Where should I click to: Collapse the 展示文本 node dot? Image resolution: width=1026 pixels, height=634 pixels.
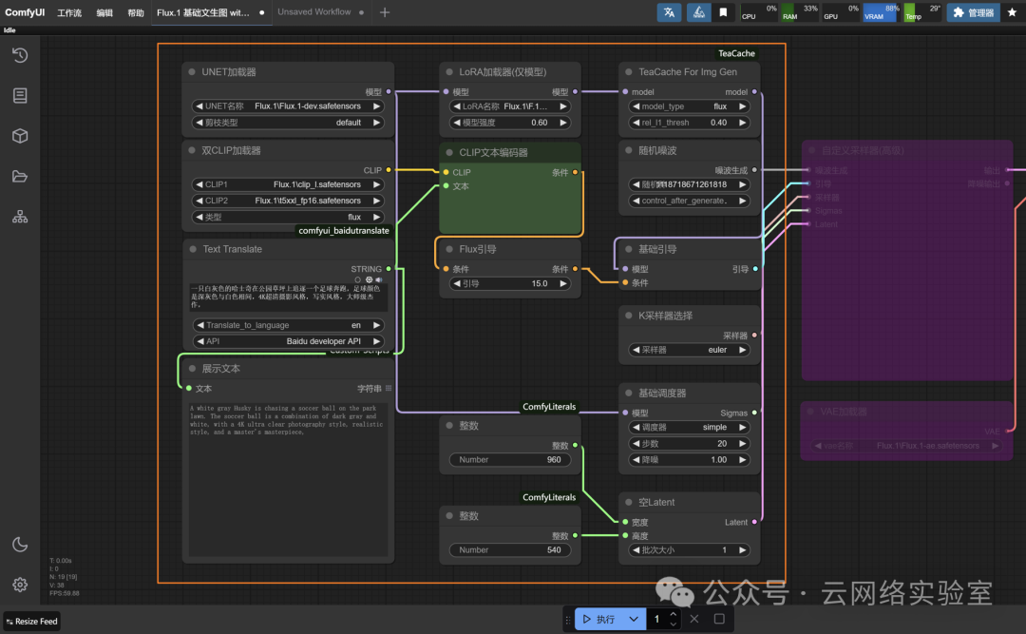(x=192, y=369)
